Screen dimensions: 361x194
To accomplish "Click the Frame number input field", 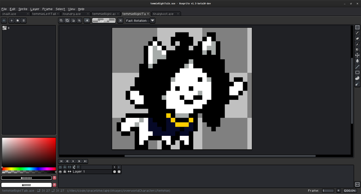I will pos(328,190).
